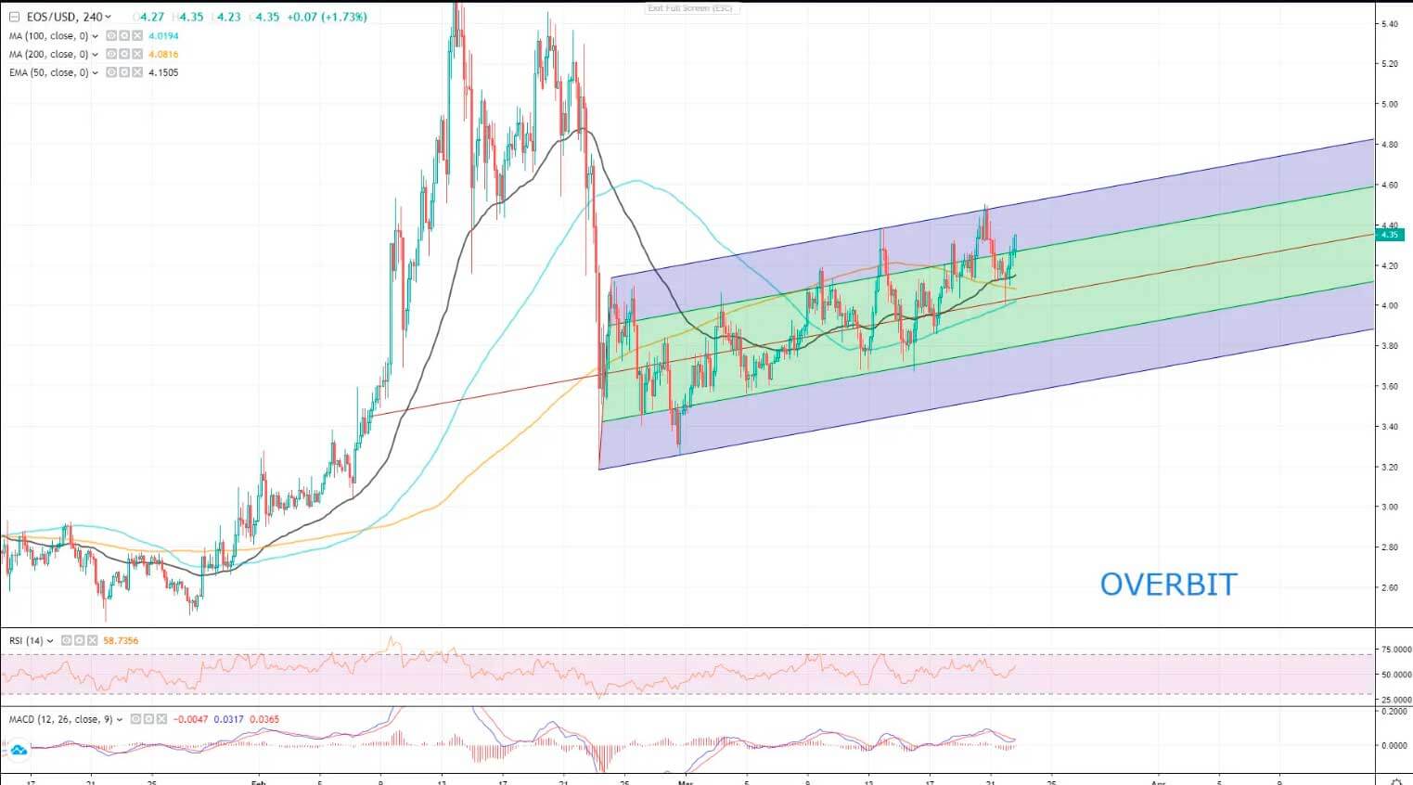1413x785 pixels.
Task: Click the Exit Full Screen (ESC) label
Action: [690, 8]
